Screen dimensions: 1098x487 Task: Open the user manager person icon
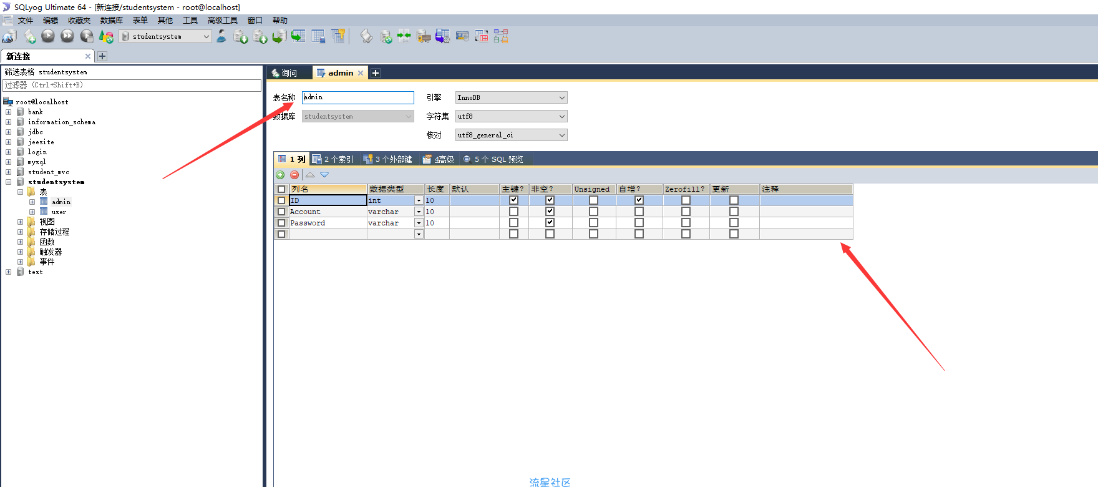pos(221,36)
